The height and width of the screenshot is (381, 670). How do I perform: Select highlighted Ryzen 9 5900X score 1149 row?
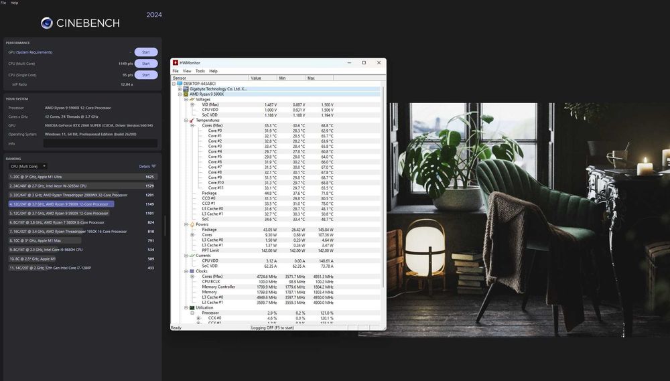[x=82, y=204]
